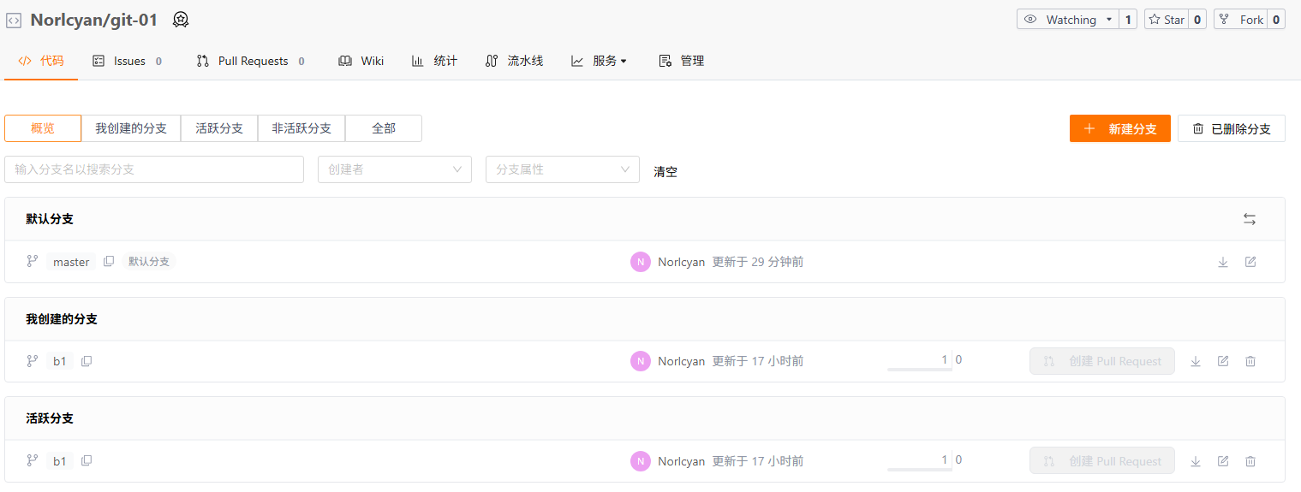Click Norlcyan avatar in 活跃分支 row

641,461
